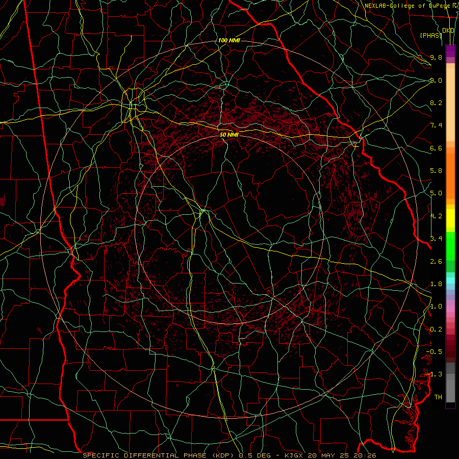Pick the gray color bar segment
Viewport: 459px width, 459px height.
[450, 391]
